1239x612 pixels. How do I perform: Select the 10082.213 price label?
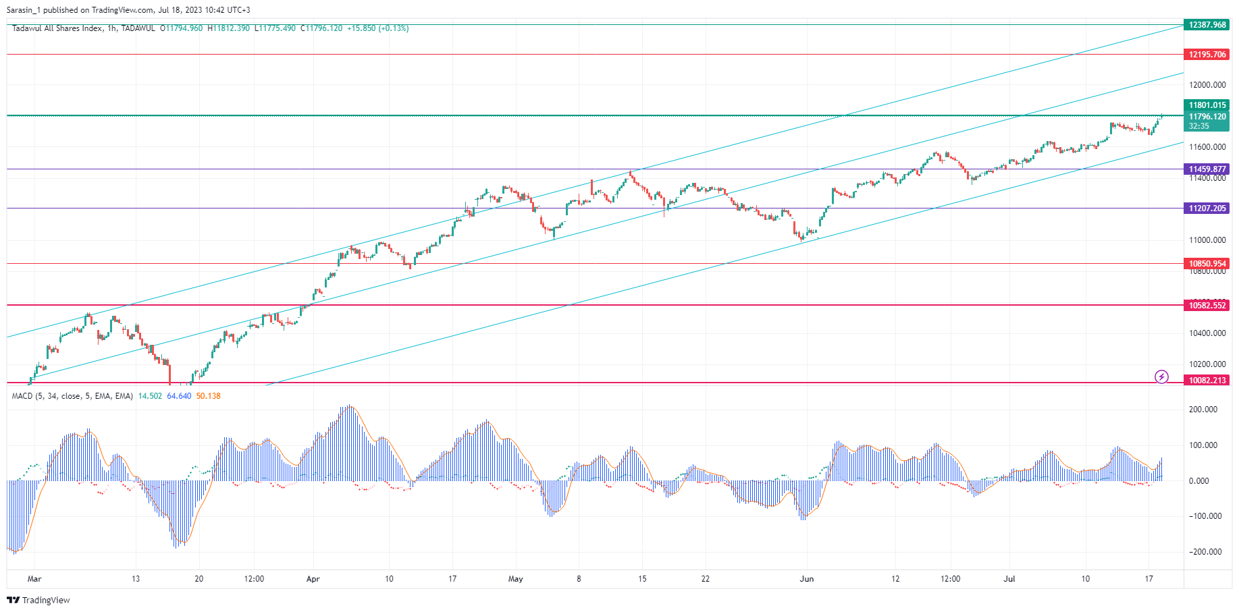coord(1207,381)
